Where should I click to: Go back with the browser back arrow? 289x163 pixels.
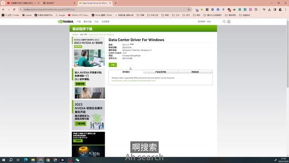tap(4, 10)
